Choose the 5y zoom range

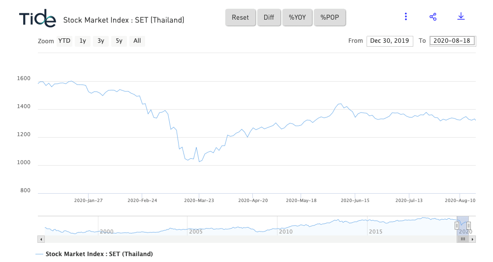(x=119, y=41)
